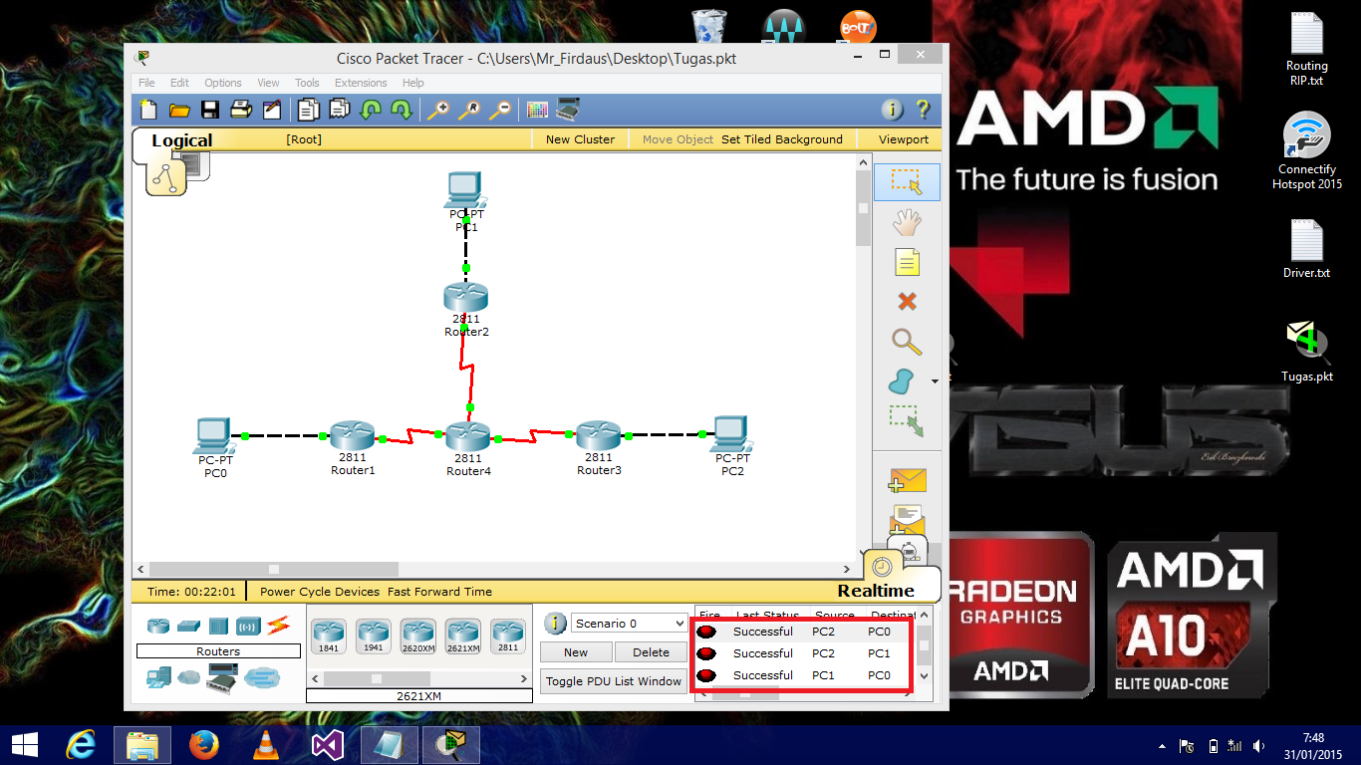Switch to the Realtime mode tab
The width and height of the screenshot is (1361, 765).
click(x=876, y=591)
